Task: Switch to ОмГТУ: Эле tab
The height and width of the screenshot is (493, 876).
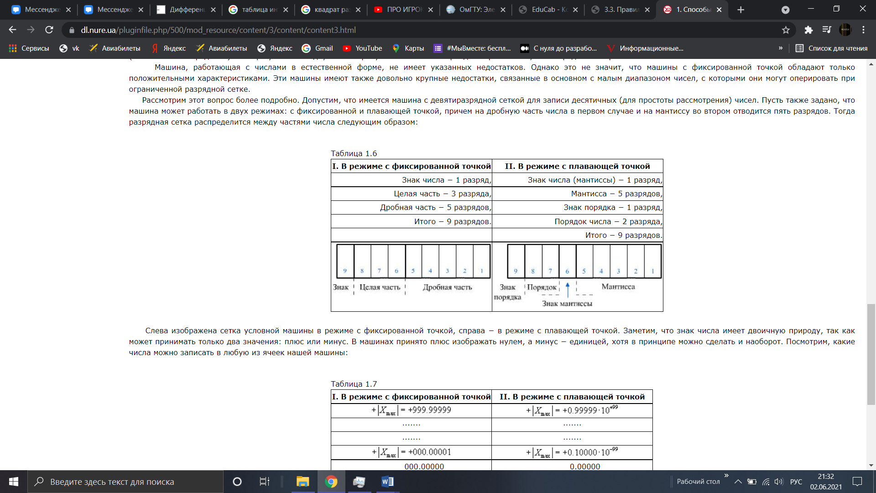Action: (x=476, y=10)
